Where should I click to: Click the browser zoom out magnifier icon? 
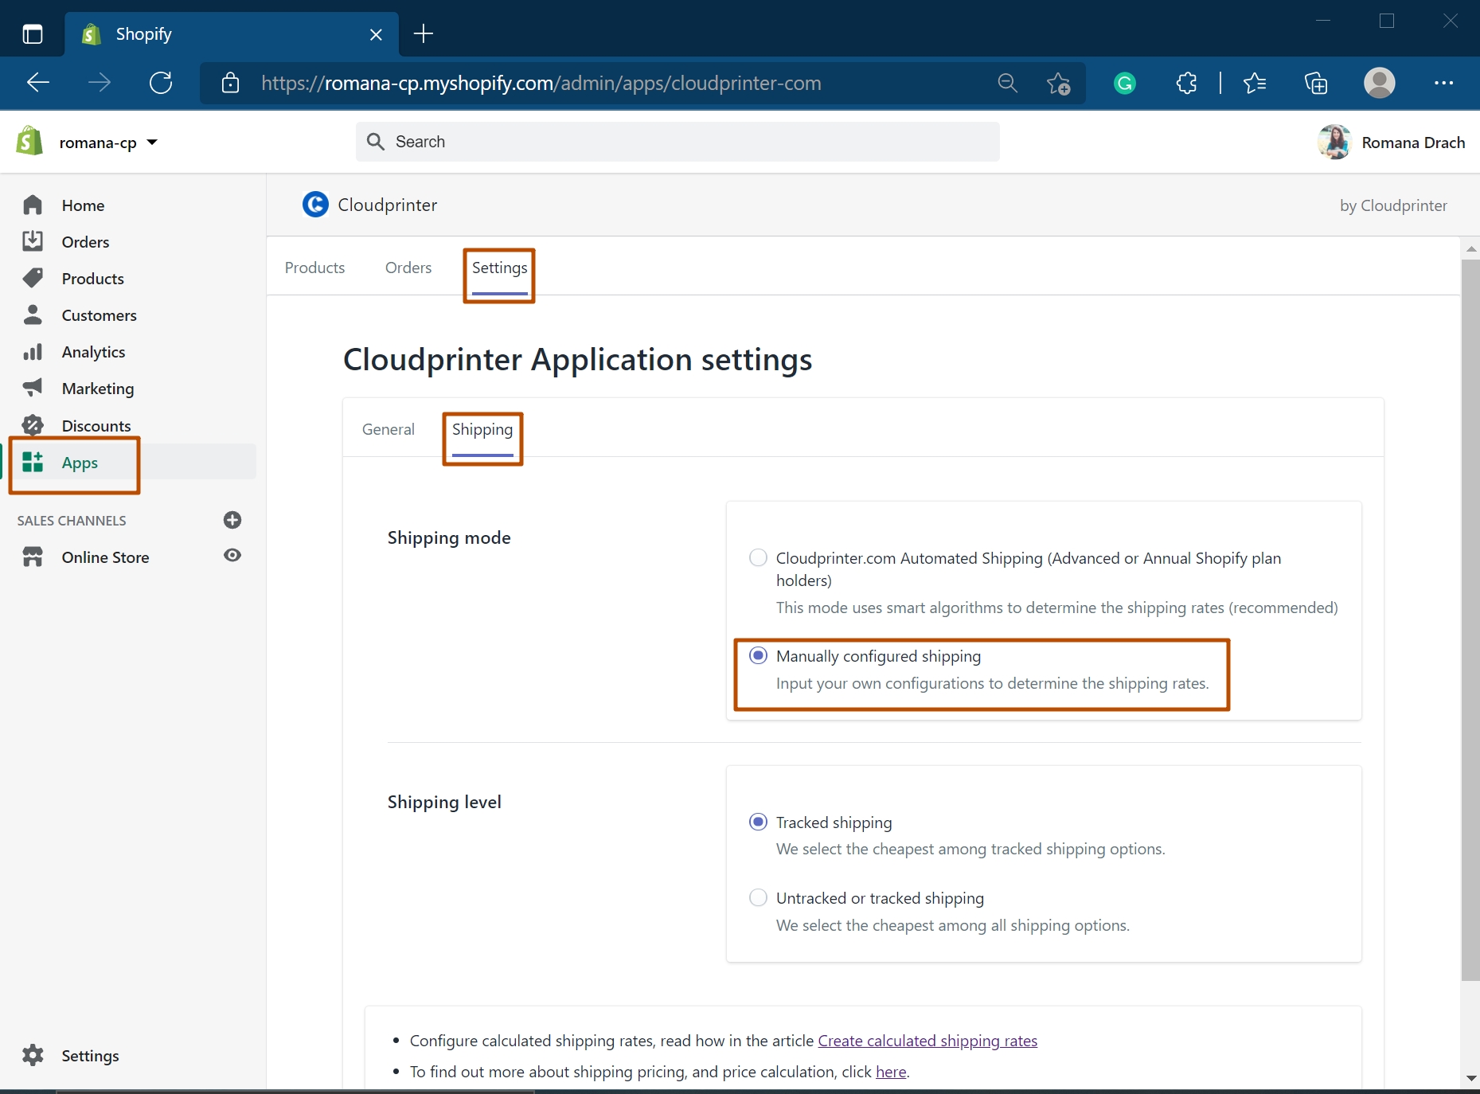[x=1007, y=83]
